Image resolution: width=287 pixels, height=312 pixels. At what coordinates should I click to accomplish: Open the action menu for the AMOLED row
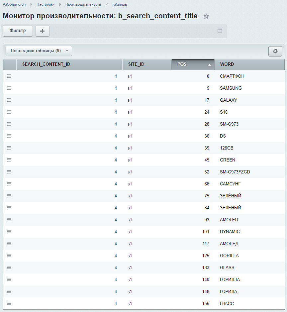9,219
